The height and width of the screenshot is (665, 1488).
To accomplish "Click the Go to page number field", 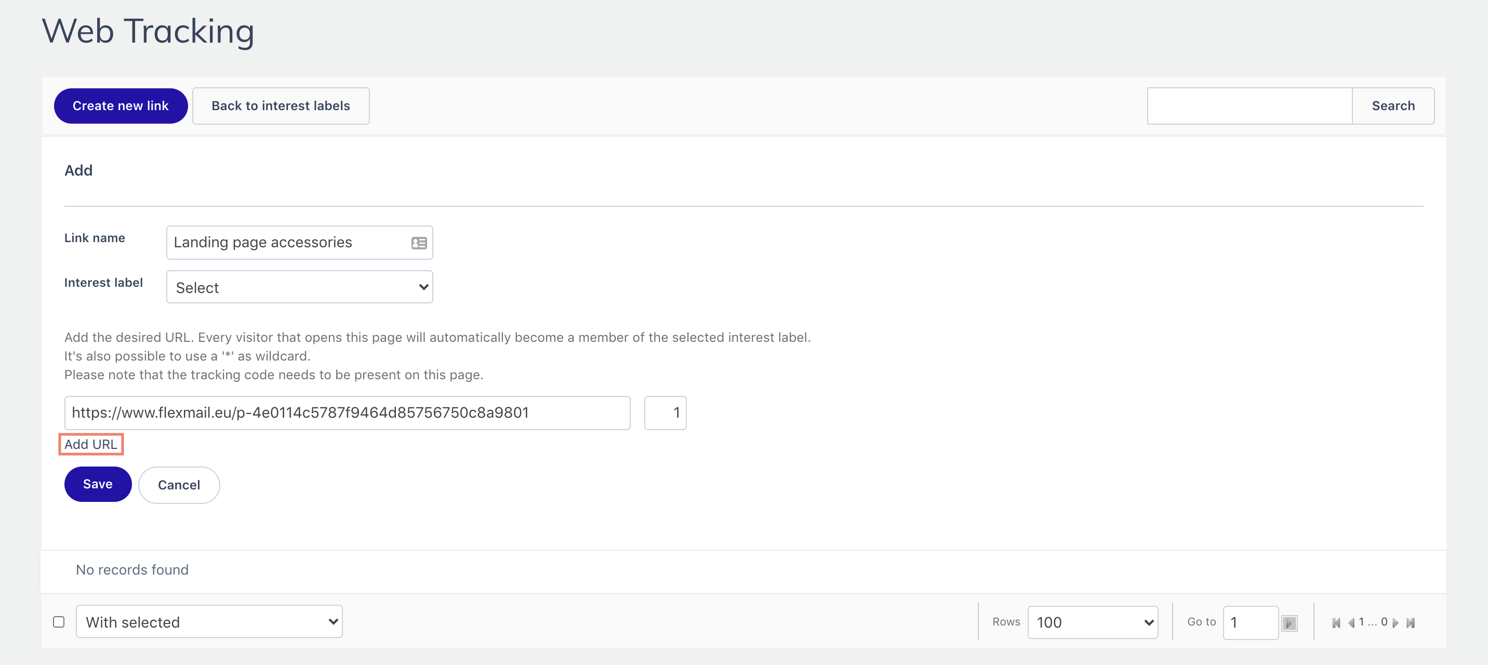I will click(x=1250, y=622).
